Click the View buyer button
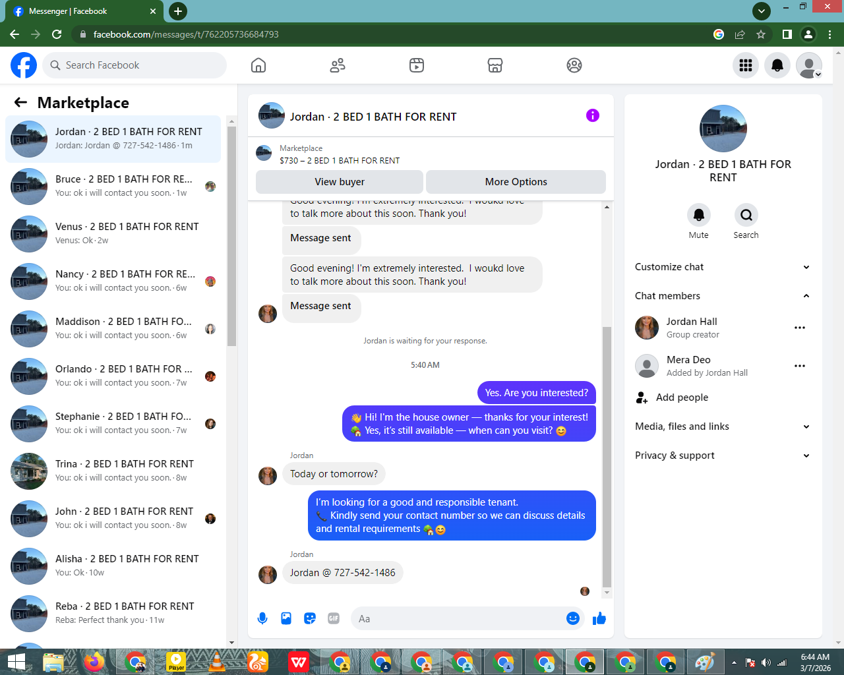 (x=340, y=182)
